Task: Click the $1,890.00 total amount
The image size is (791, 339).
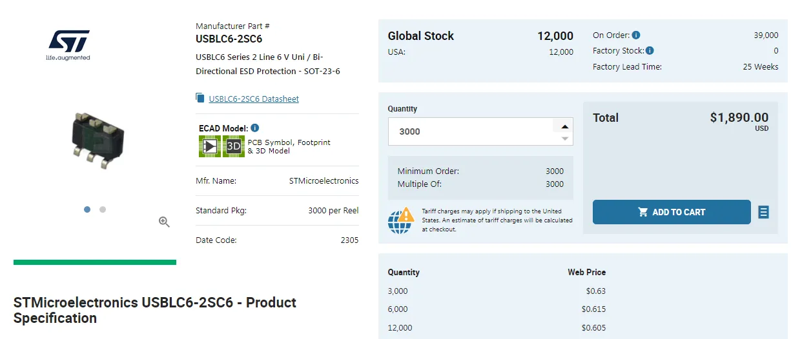Action: click(x=739, y=117)
